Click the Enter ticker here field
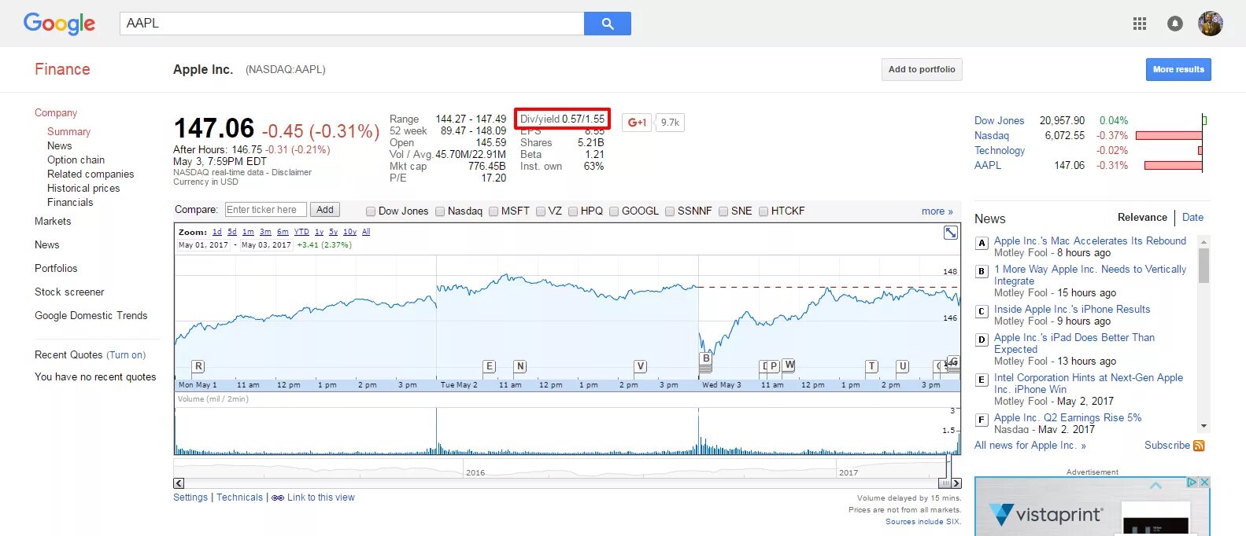The image size is (1246, 536). 266,210
